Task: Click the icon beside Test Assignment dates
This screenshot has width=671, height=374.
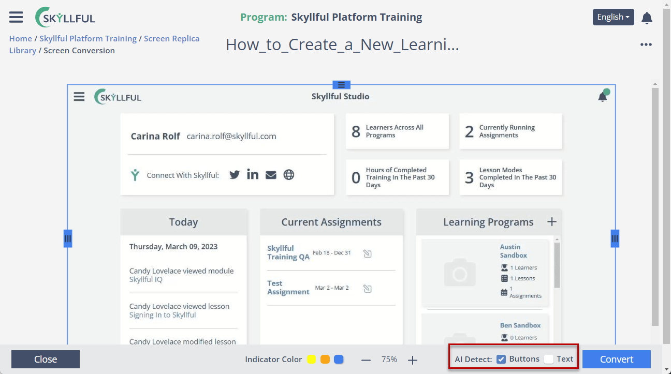Action: coord(368,289)
